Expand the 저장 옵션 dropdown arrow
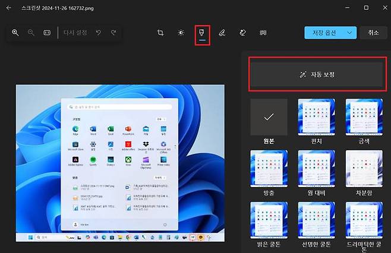 [350, 33]
